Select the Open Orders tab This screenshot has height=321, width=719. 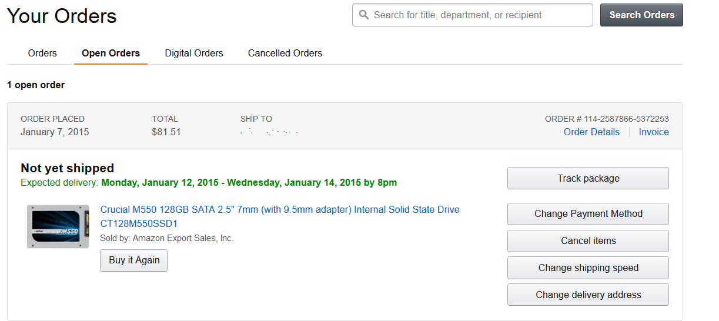pos(111,53)
